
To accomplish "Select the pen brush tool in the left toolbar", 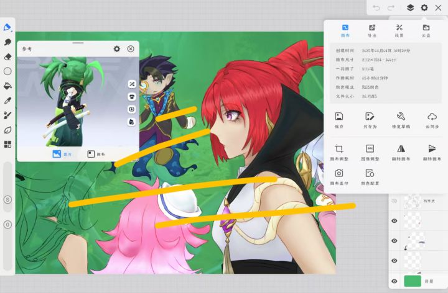I will coord(7,27).
